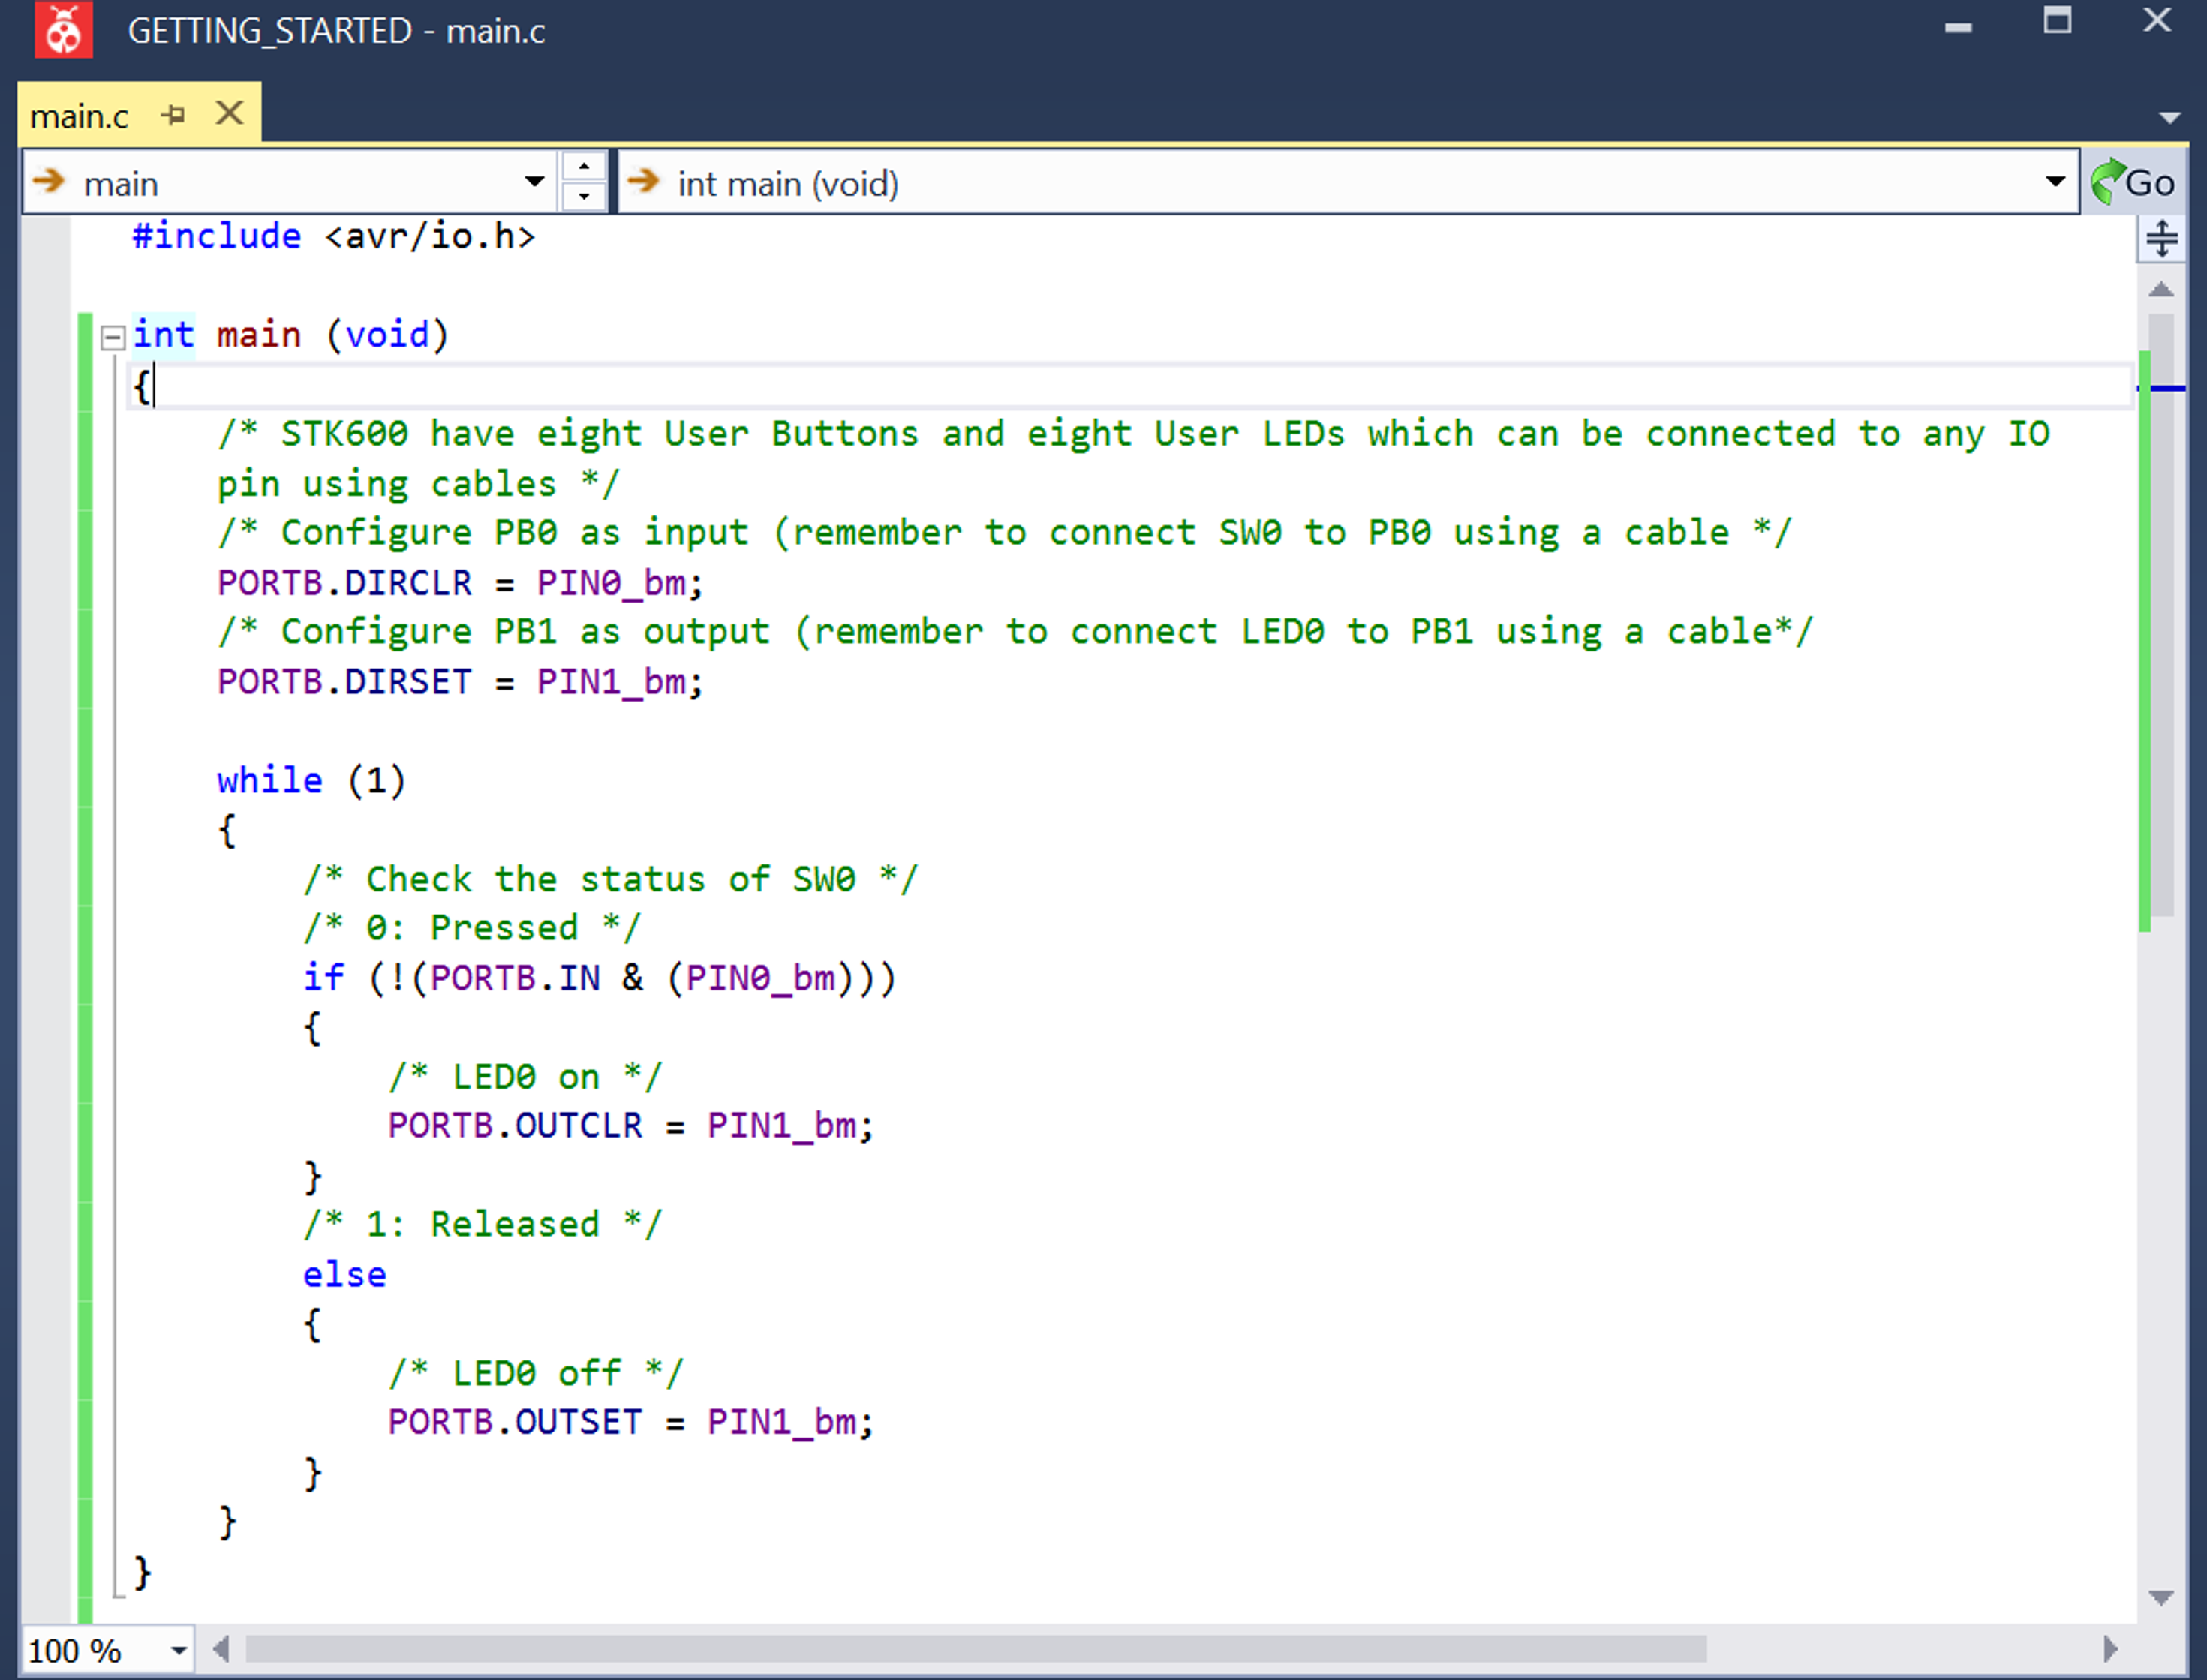Image resolution: width=2207 pixels, height=1680 pixels.
Task: Click the horizontal scrollbar right arrow
Action: tap(2110, 1649)
